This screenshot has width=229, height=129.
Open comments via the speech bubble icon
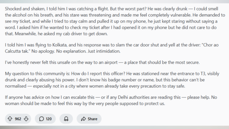tap(41, 119)
